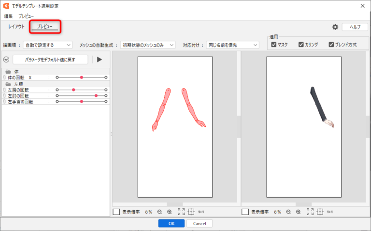Zoom out in the right preview view
Image resolution: width=371 pixels, height=231 pixels.
coord(288,212)
